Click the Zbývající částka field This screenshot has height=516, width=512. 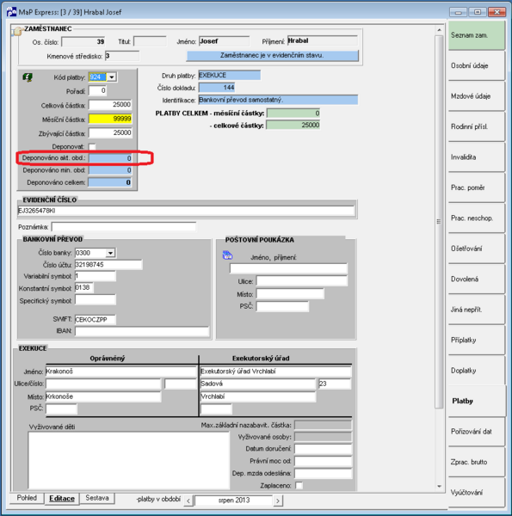coord(110,133)
